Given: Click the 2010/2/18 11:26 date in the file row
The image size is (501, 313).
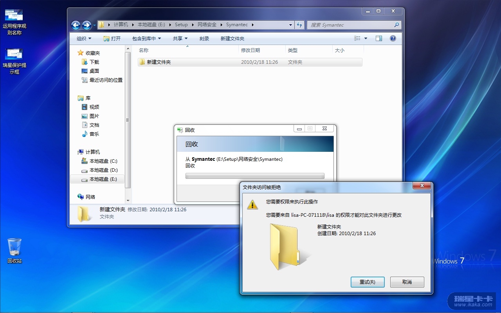Looking at the screenshot, I should point(260,62).
